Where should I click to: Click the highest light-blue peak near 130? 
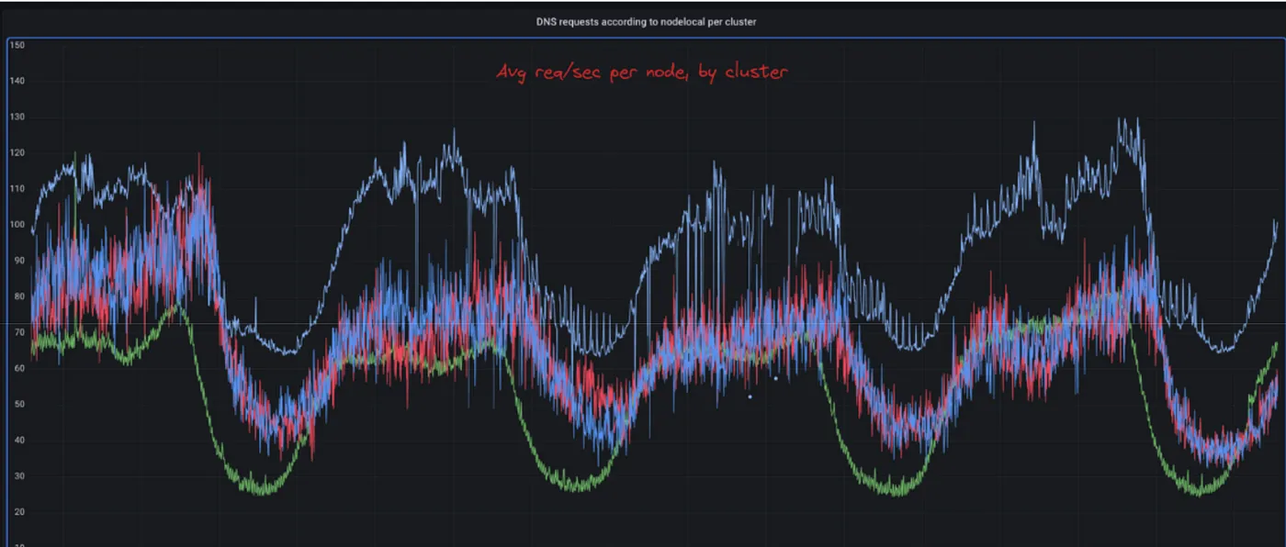(1121, 119)
